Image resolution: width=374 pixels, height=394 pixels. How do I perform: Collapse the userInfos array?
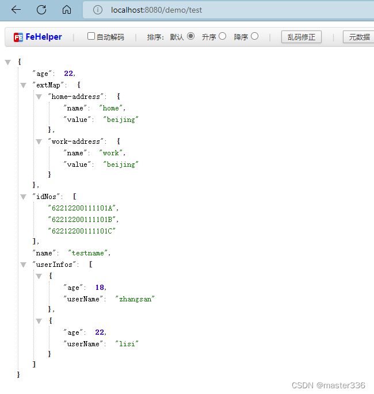coord(24,265)
